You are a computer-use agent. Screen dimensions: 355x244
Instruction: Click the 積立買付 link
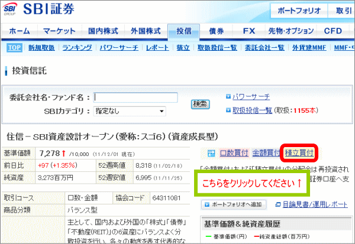click(299, 153)
